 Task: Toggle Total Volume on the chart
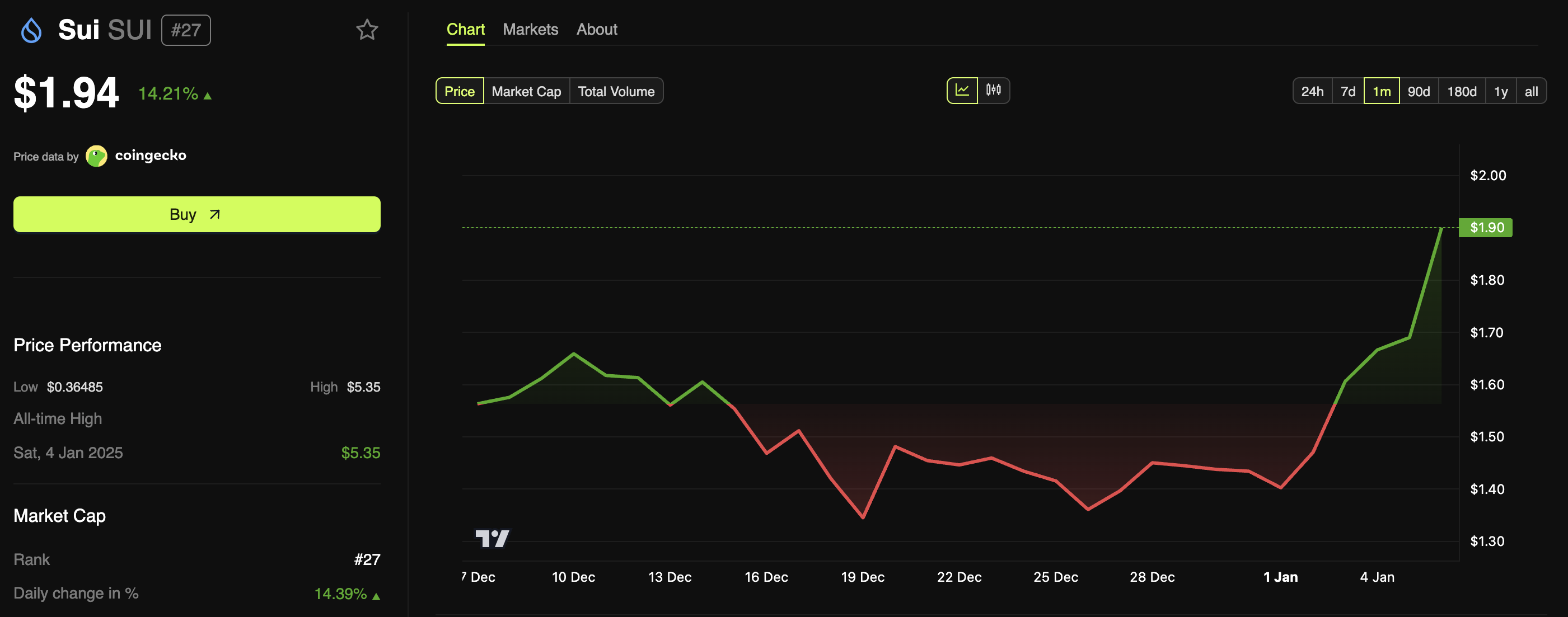[x=616, y=91]
